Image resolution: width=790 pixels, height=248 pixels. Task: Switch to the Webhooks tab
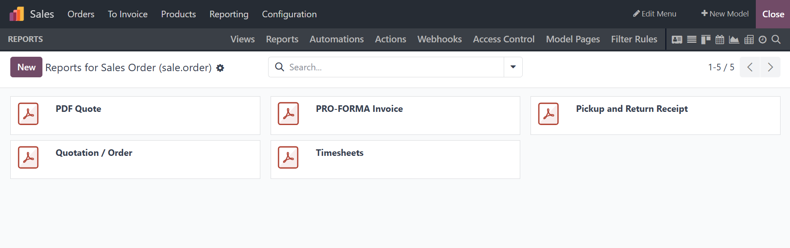coord(439,39)
